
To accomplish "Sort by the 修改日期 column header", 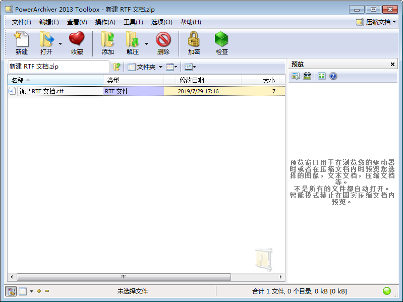I will click(208, 80).
